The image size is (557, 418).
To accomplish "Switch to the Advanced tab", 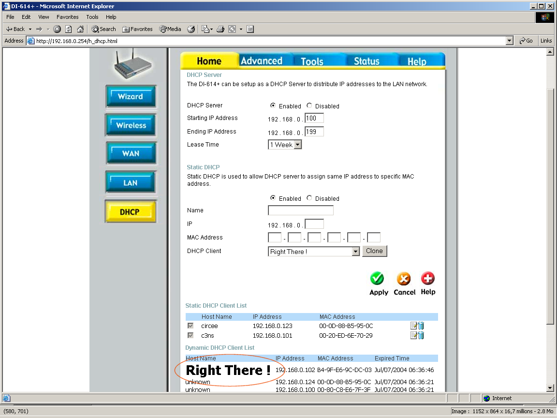I will click(262, 61).
